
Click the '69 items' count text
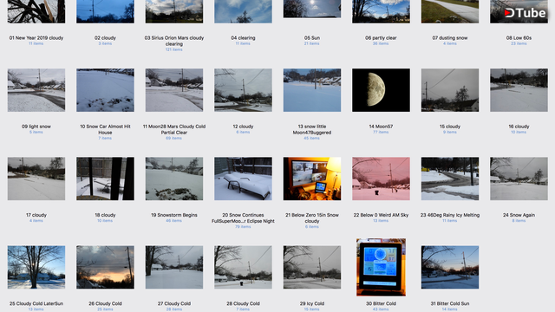tap(174, 138)
